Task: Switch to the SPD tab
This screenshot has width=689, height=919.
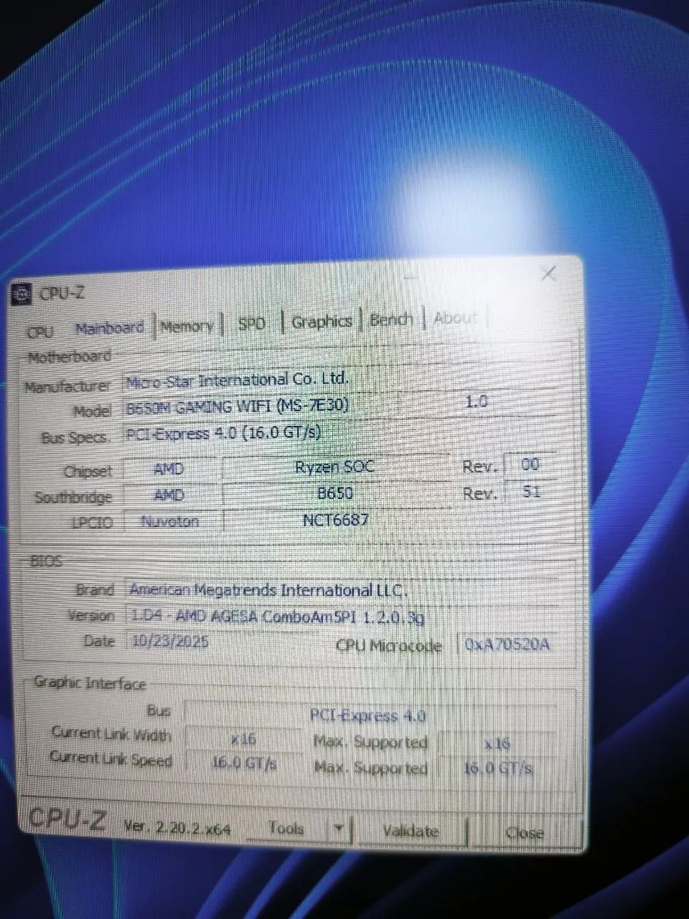Action: pyautogui.click(x=251, y=323)
